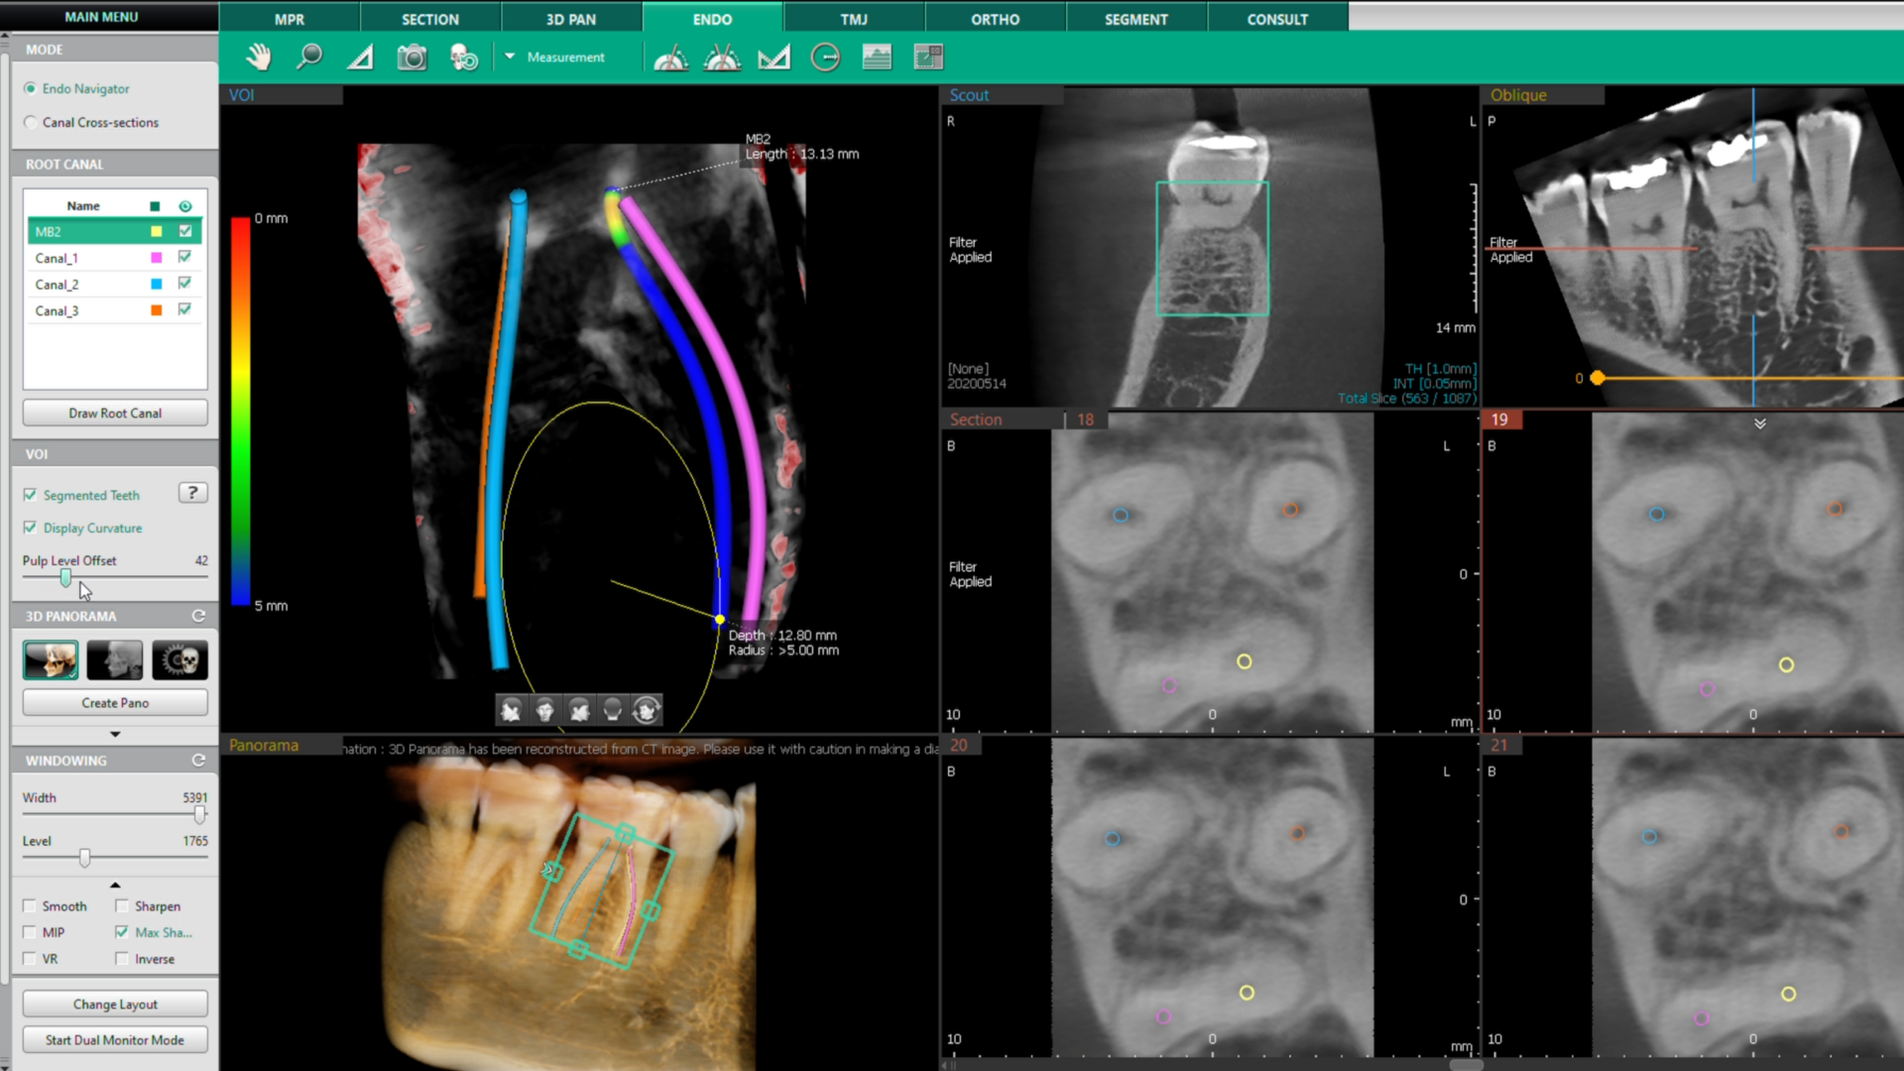1904x1071 pixels.
Task: Open the SECTION tab
Action: (x=430, y=19)
